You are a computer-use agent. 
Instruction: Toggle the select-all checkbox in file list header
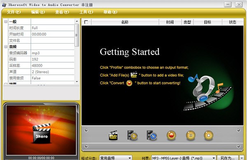(x=86, y=22)
